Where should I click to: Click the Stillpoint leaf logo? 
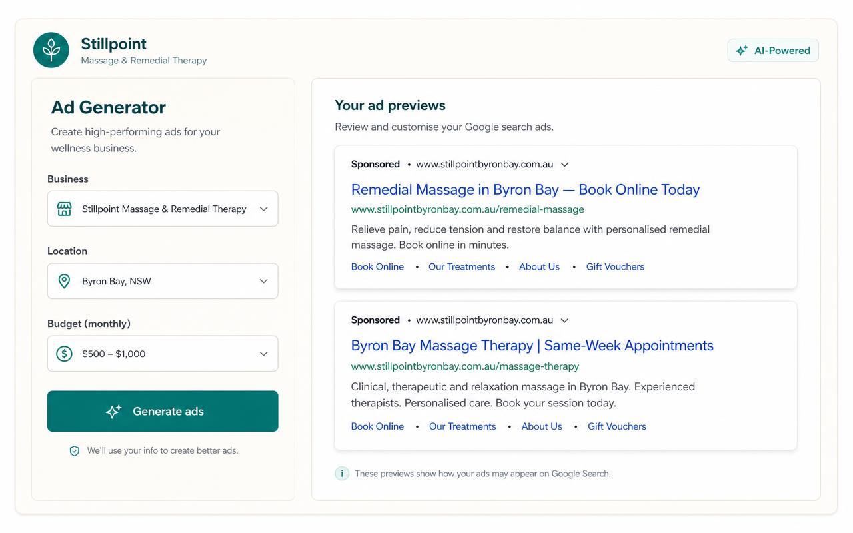pyautogui.click(x=51, y=50)
